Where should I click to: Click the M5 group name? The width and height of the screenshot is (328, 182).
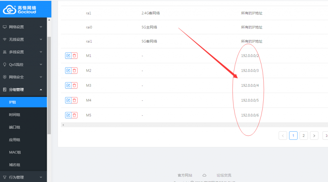(x=89, y=115)
